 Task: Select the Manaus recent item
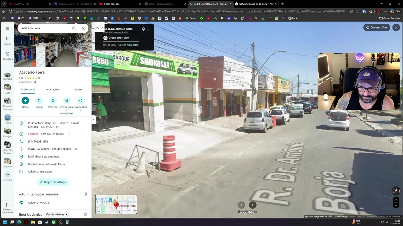(x=8, y=76)
